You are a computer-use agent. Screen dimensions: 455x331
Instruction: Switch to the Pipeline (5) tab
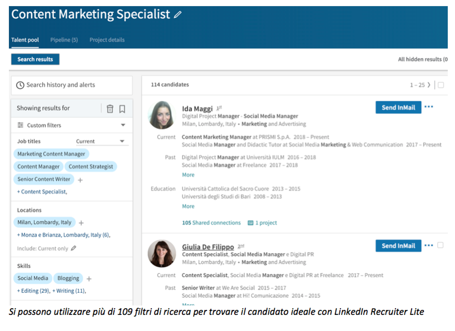pos(64,40)
